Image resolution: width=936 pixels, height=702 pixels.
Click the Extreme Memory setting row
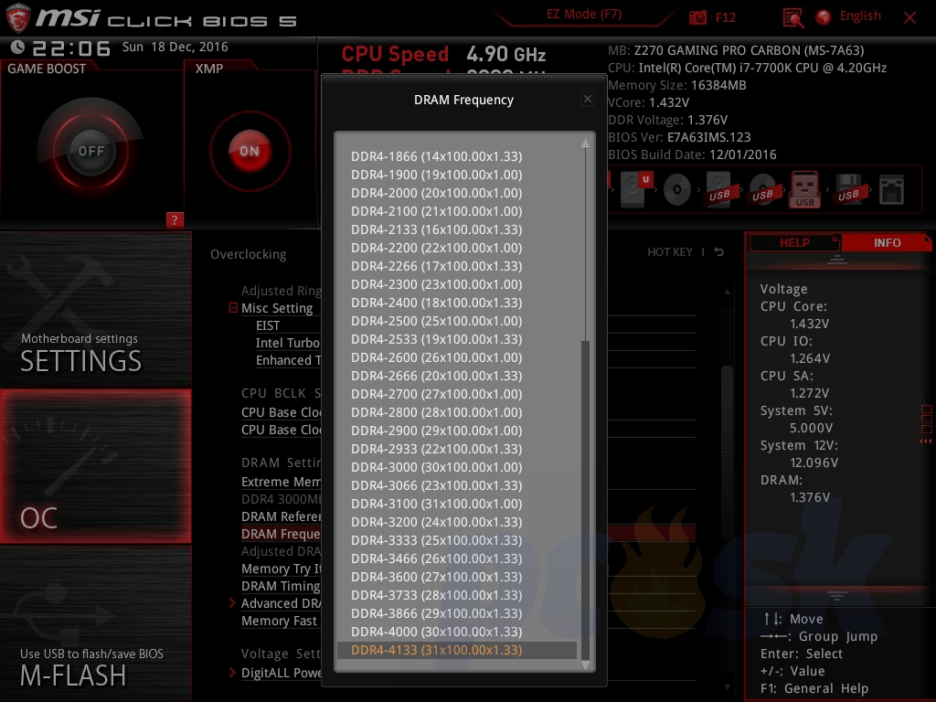tap(281, 482)
